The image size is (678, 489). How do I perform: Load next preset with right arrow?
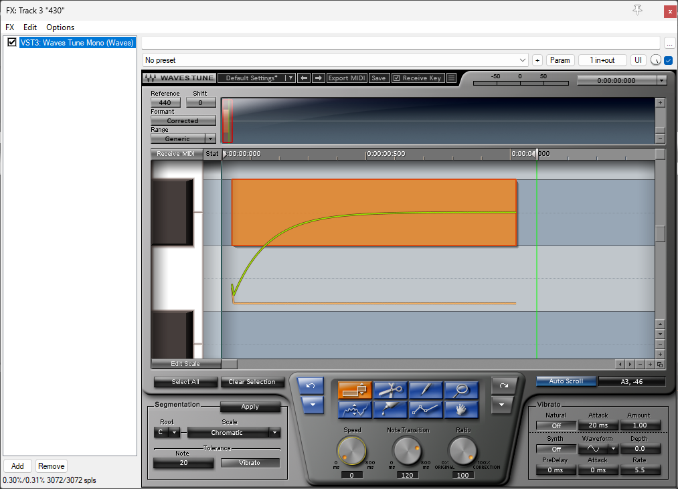(x=318, y=78)
